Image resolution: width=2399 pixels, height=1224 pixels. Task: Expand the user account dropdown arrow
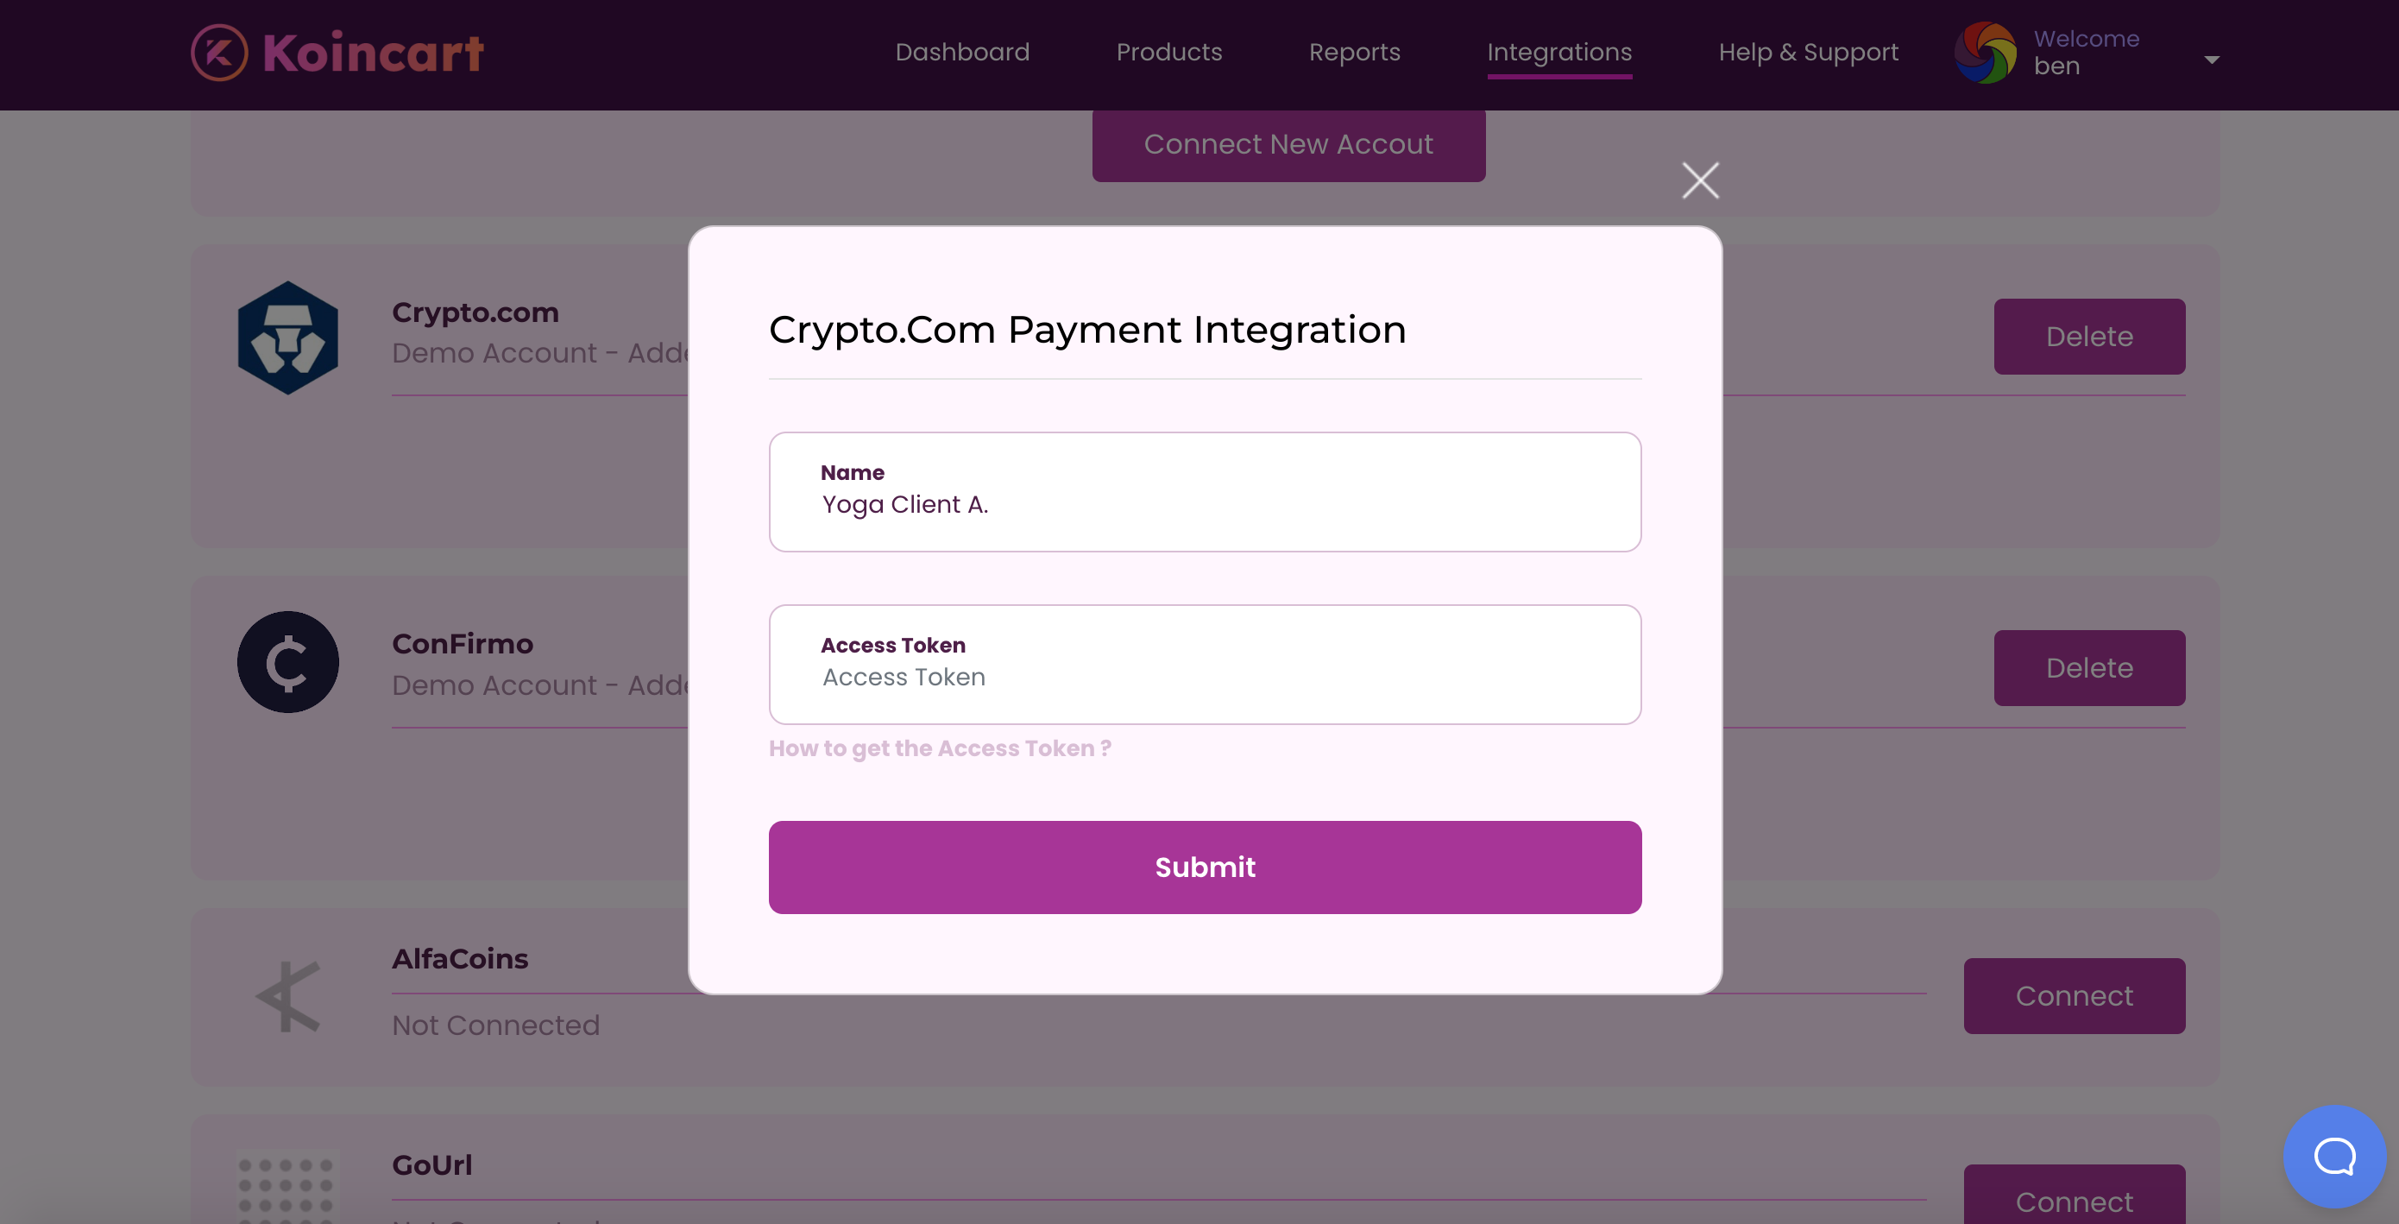point(2212,60)
